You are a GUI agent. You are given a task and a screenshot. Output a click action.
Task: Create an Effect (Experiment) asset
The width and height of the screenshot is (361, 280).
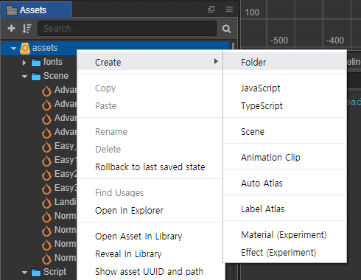tap(285, 253)
